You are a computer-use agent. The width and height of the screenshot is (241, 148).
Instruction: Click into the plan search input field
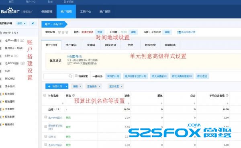click(x=56, y=76)
